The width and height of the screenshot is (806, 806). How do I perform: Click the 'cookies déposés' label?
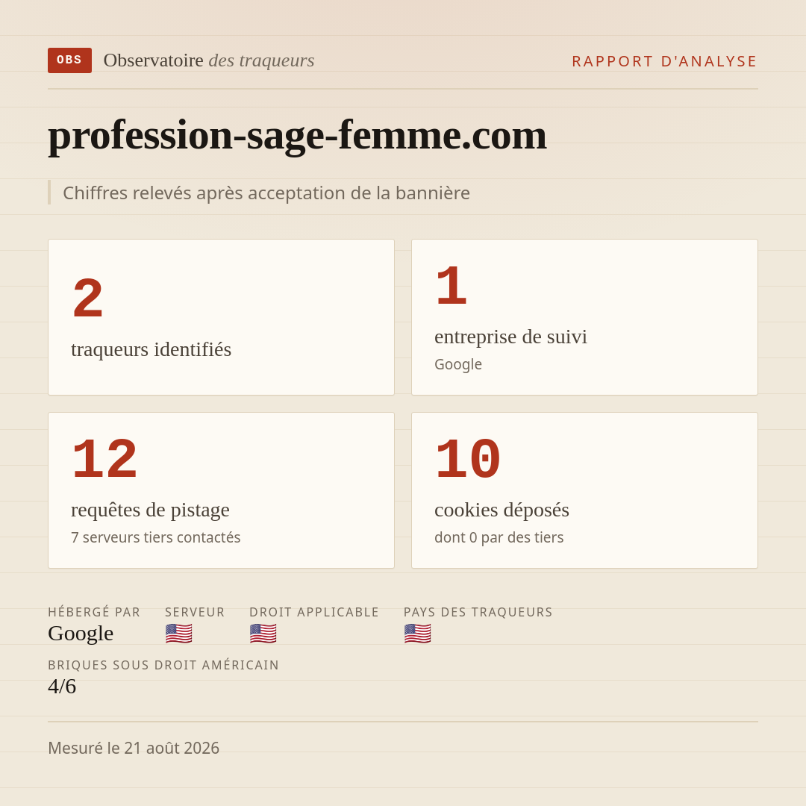(502, 510)
